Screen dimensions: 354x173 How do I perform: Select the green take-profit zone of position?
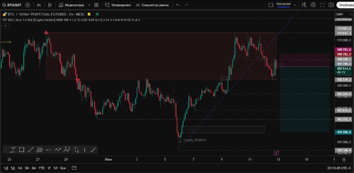point(304,99)
